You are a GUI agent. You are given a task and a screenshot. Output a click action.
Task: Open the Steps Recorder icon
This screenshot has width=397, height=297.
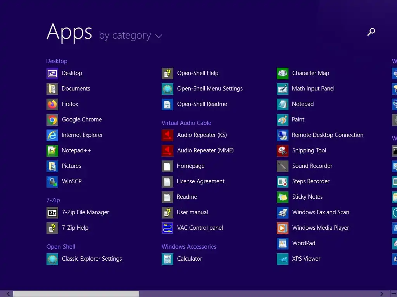click(x=283, y=182)
